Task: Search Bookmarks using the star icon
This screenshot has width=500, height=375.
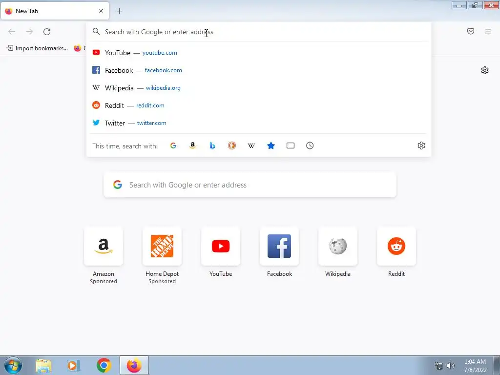Action: click(271, 146)
